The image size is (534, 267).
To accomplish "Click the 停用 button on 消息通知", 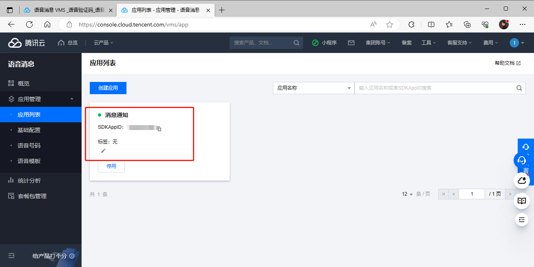I will (x=111, y=166).
